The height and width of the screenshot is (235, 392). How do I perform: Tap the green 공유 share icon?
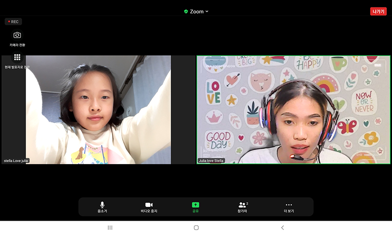[x=196, y=205]
